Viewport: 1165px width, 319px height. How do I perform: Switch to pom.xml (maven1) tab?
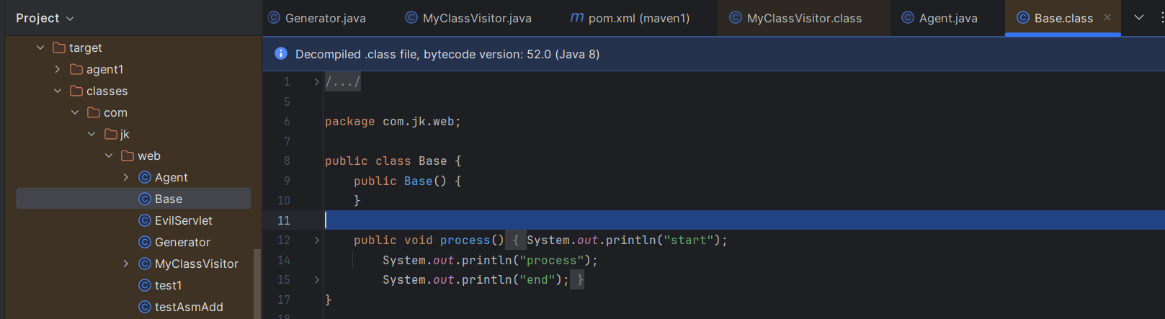click(630, 18)
